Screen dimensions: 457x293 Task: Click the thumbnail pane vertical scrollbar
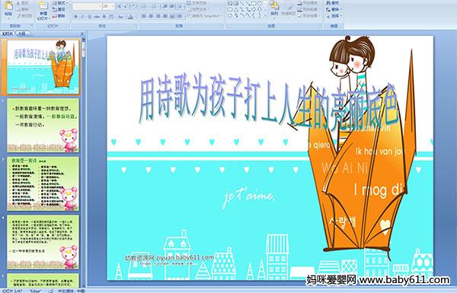(84, 163)
